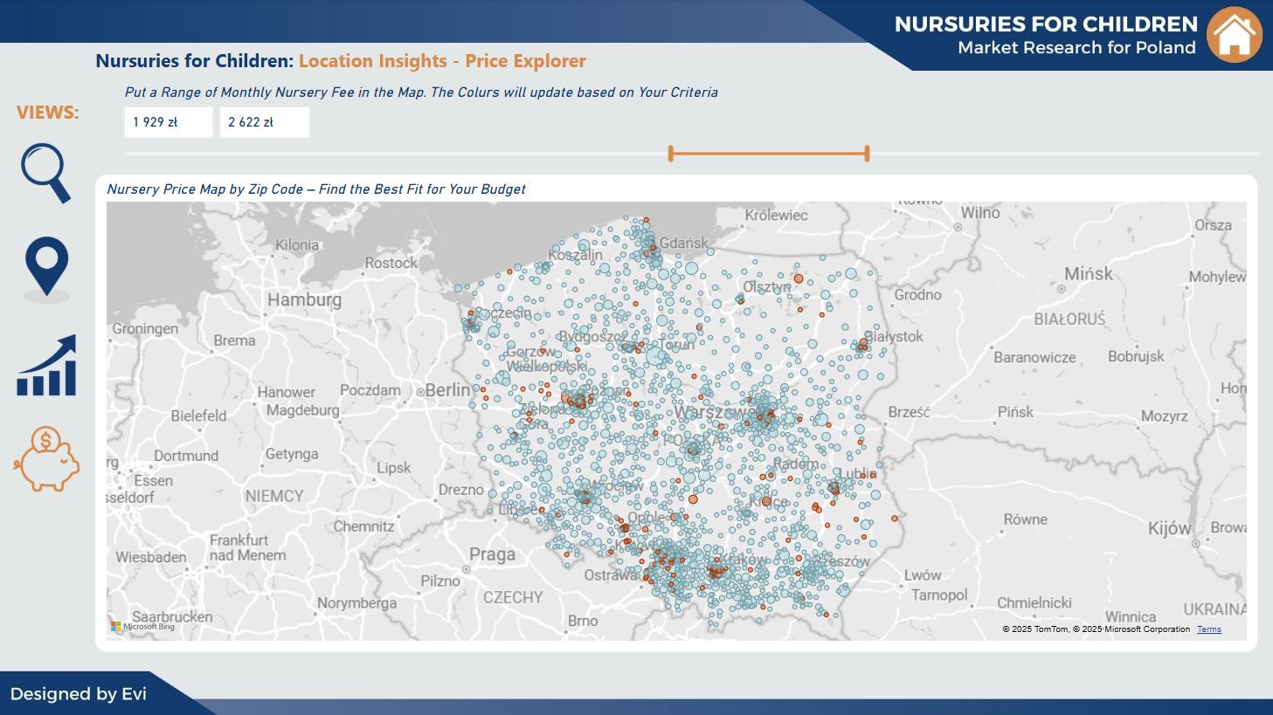Image resolution: width=1273 pixels, height=715 pixels.
Task: Click the Lwów label on the map
Action: tap(923, 575)
